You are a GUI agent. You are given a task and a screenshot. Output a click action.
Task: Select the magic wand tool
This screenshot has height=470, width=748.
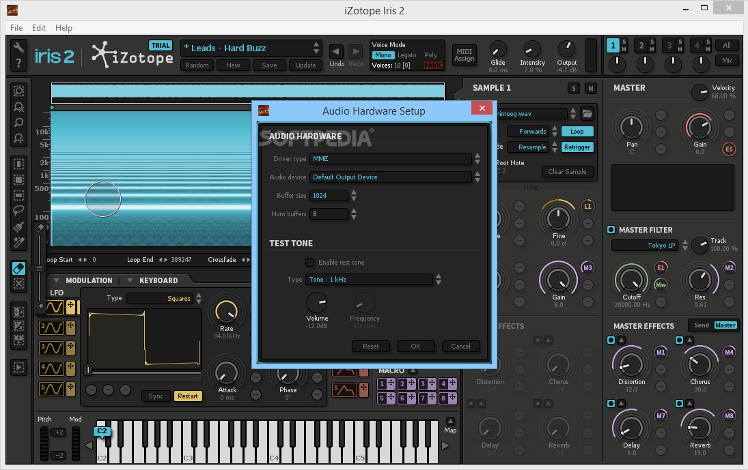point(18,243)
